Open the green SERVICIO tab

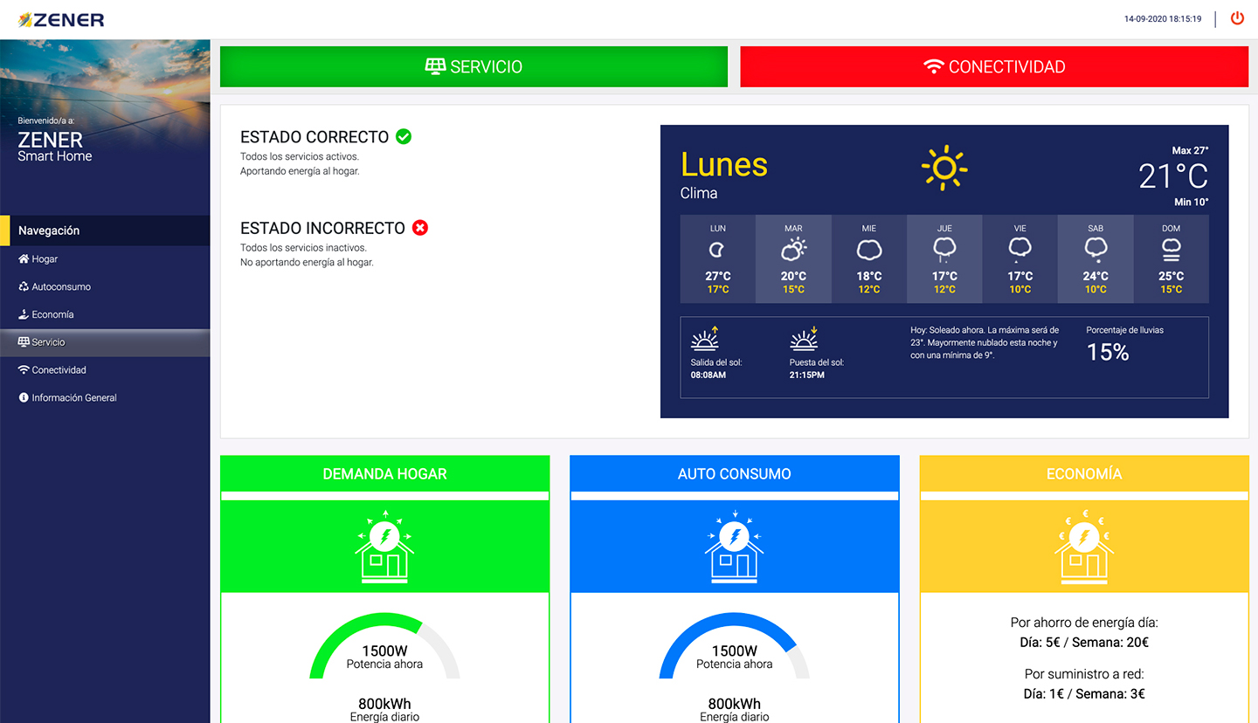(x=473, y=67)
